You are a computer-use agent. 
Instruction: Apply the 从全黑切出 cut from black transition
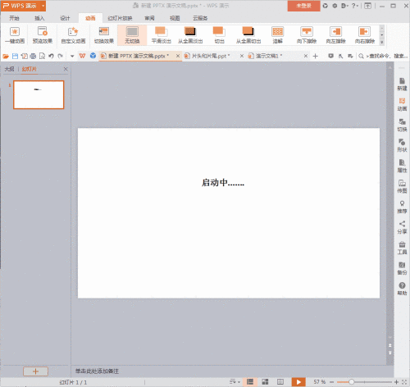point(248,35)
